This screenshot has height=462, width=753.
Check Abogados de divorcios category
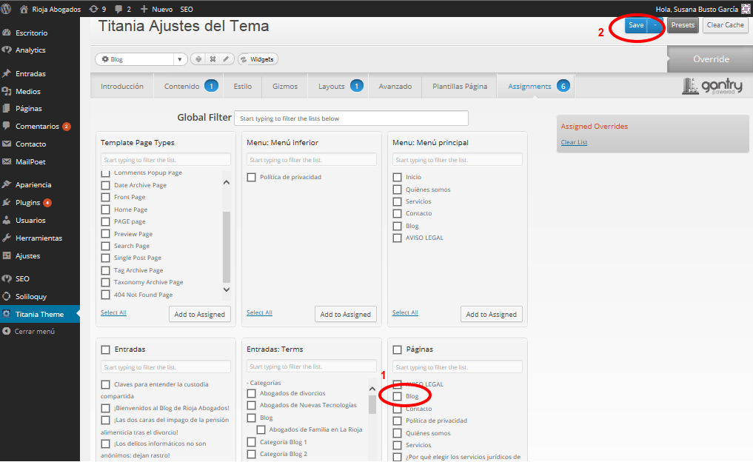tap(252, 393)
